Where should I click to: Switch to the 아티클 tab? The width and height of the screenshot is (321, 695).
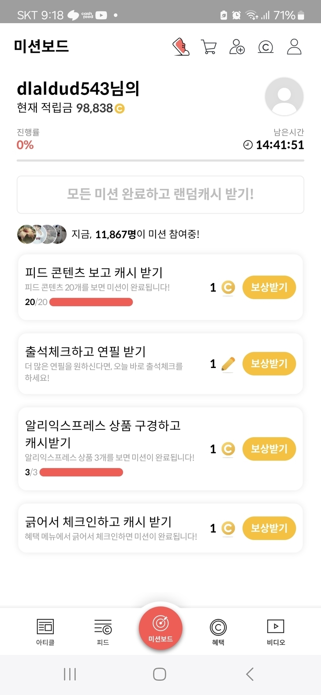(45, 632)
